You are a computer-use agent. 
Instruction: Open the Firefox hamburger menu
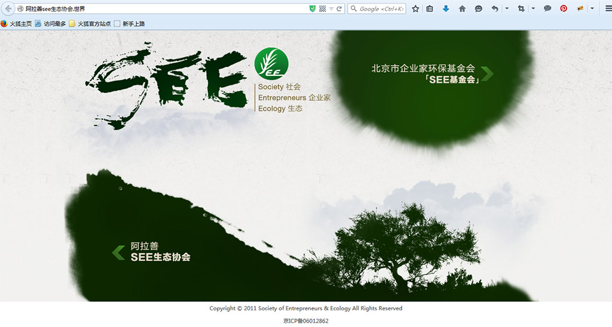(x=608, y=8)
